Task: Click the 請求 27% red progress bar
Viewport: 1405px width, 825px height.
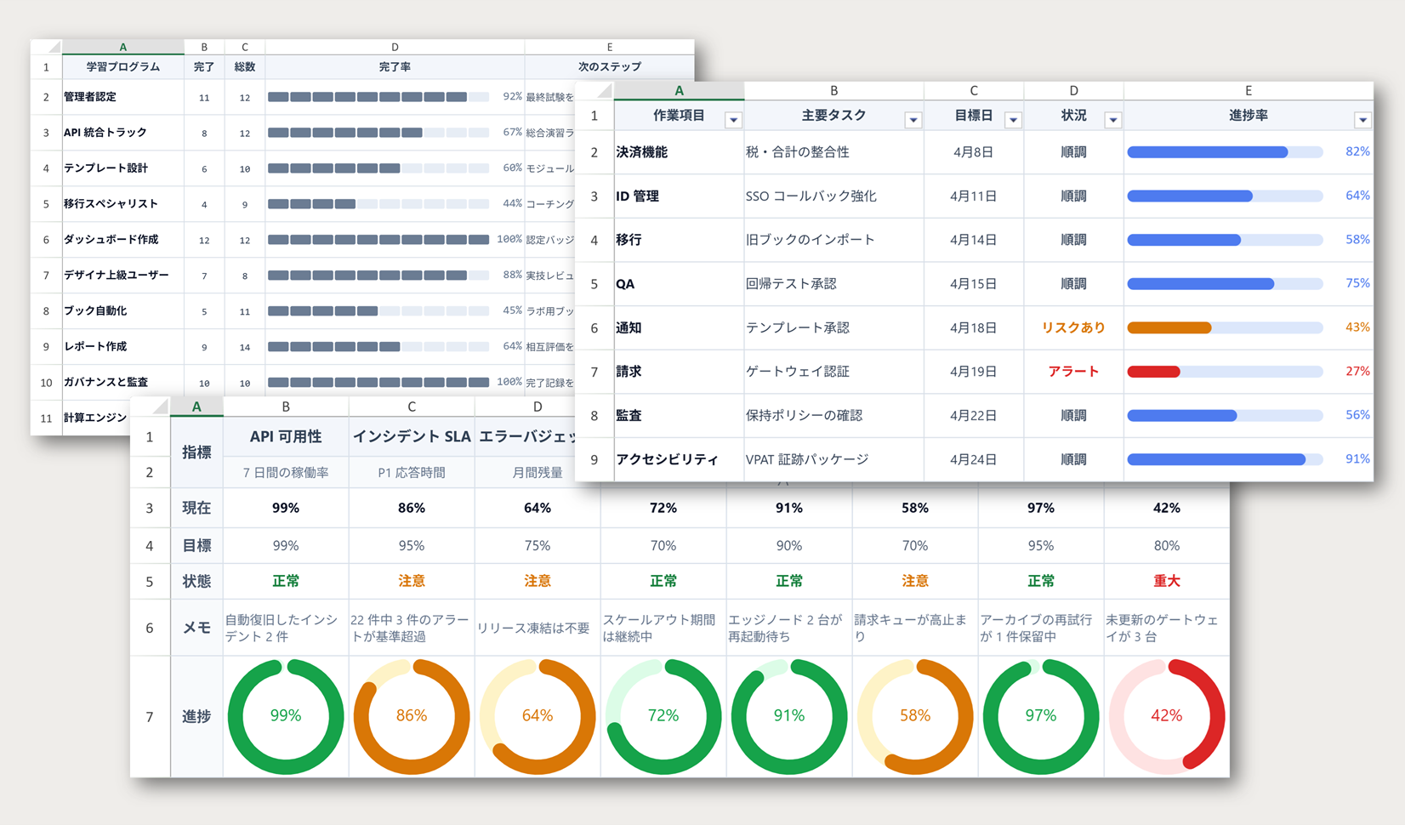Action: click(1225, 372)
